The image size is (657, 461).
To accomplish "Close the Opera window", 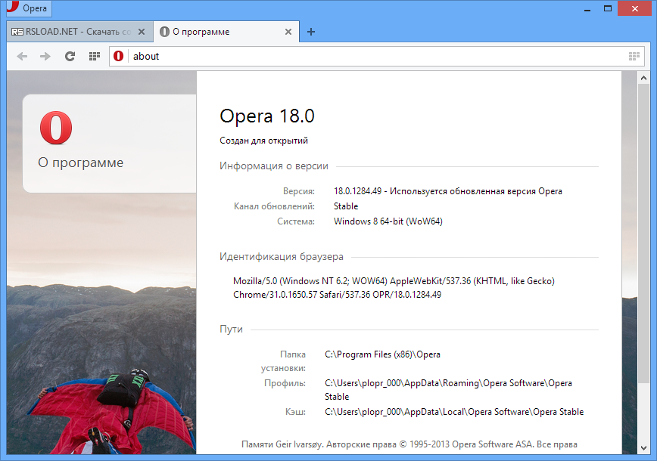I will (635, 9).
